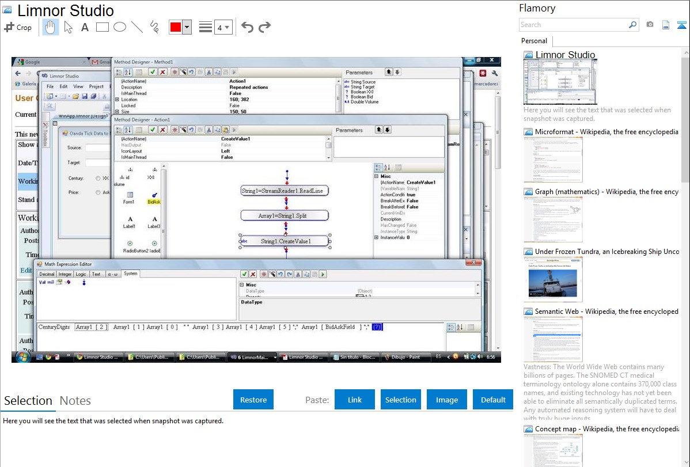Open Project menu in captured Limnor Studio
Viewport: 690px width, 467px height.
tap(96, 86)
